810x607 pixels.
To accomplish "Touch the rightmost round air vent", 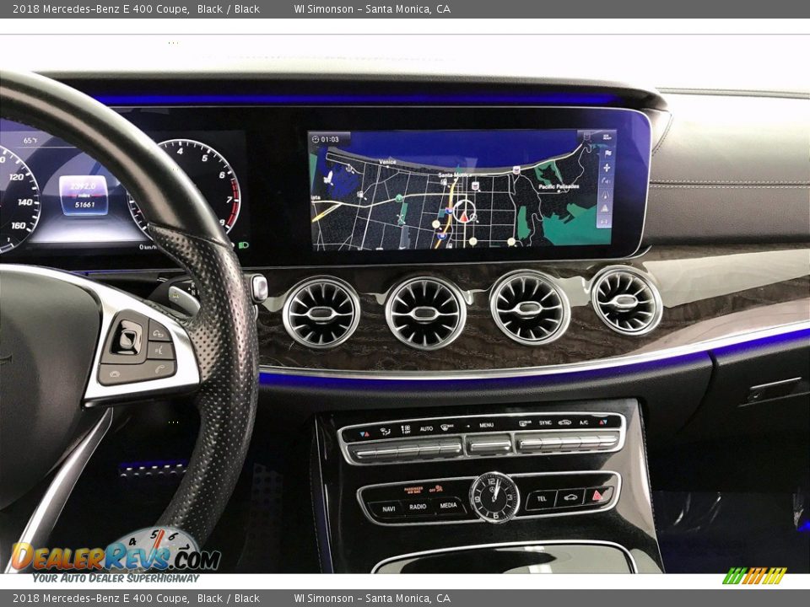I will point(627,300).
